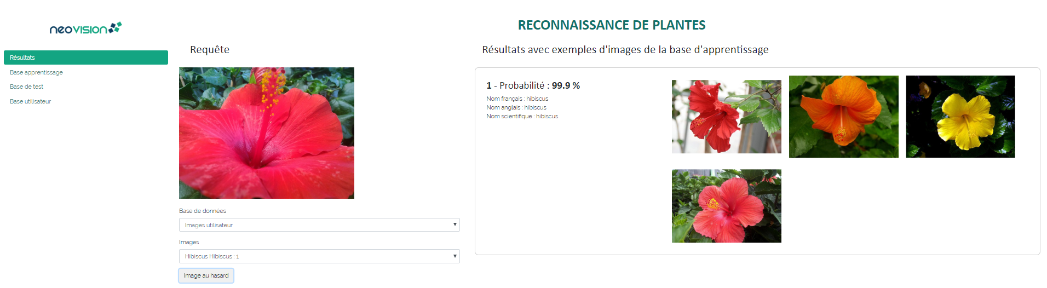
Task: Switch to Base utilisateur
Action: (30, 101)
